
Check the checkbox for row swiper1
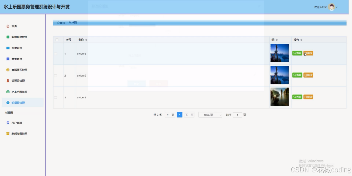click(56, 97)
